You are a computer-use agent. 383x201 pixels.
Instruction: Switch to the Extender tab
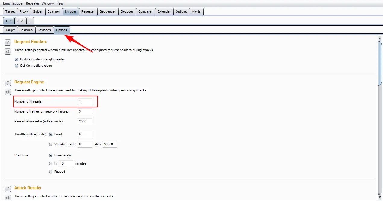164,11
